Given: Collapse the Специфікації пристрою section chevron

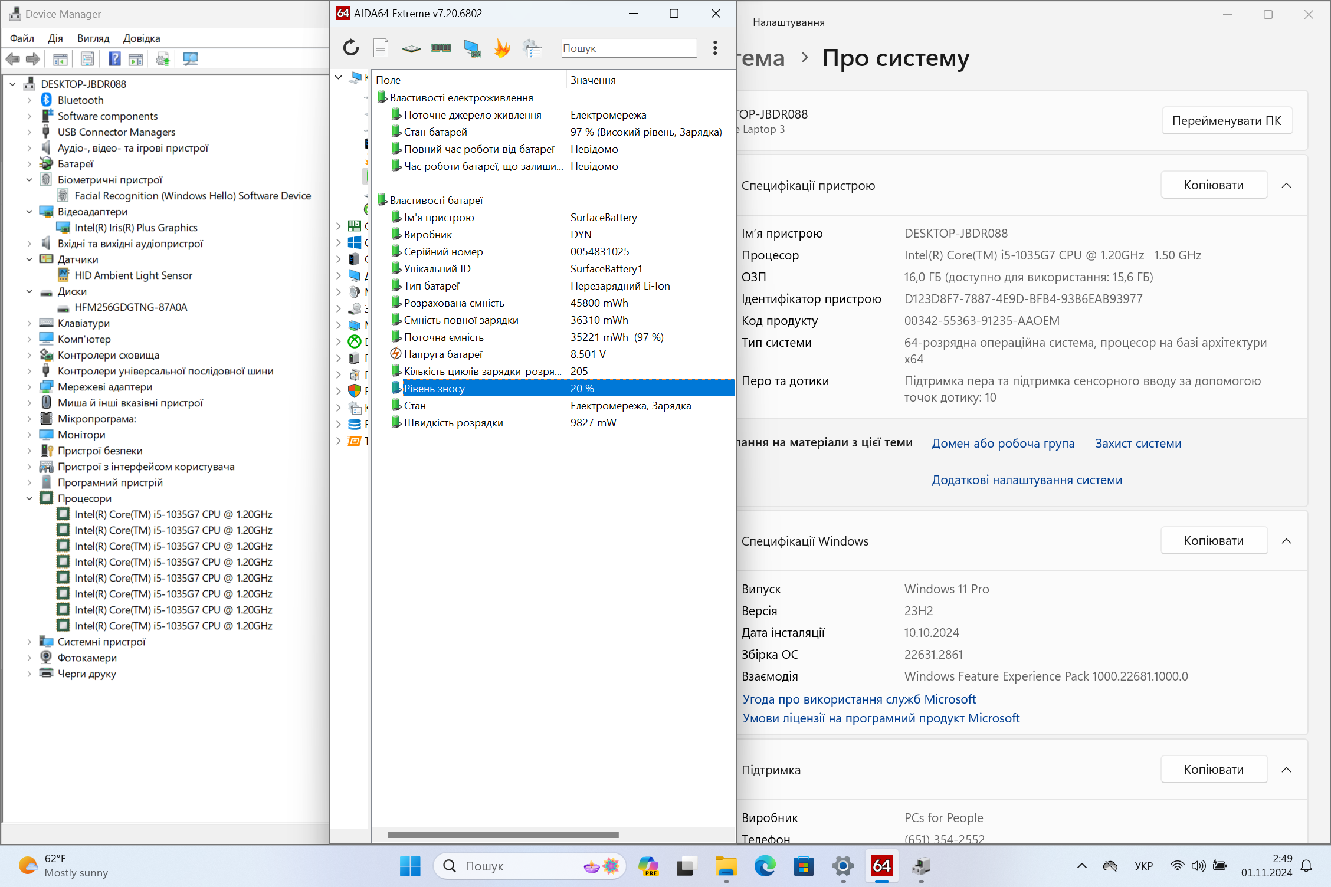Looking at the screenshot, I should coord(1287,186).
